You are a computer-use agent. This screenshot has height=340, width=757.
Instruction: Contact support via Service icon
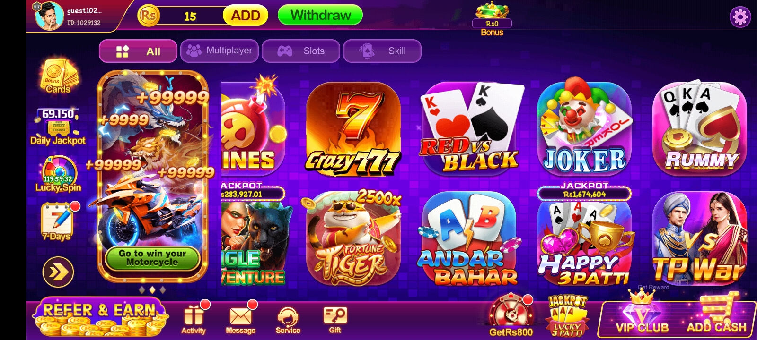coord(288,320)
